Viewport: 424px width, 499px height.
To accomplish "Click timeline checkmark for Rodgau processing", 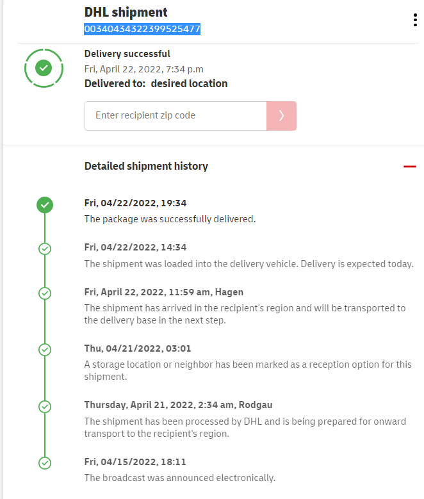I will 45,406.
